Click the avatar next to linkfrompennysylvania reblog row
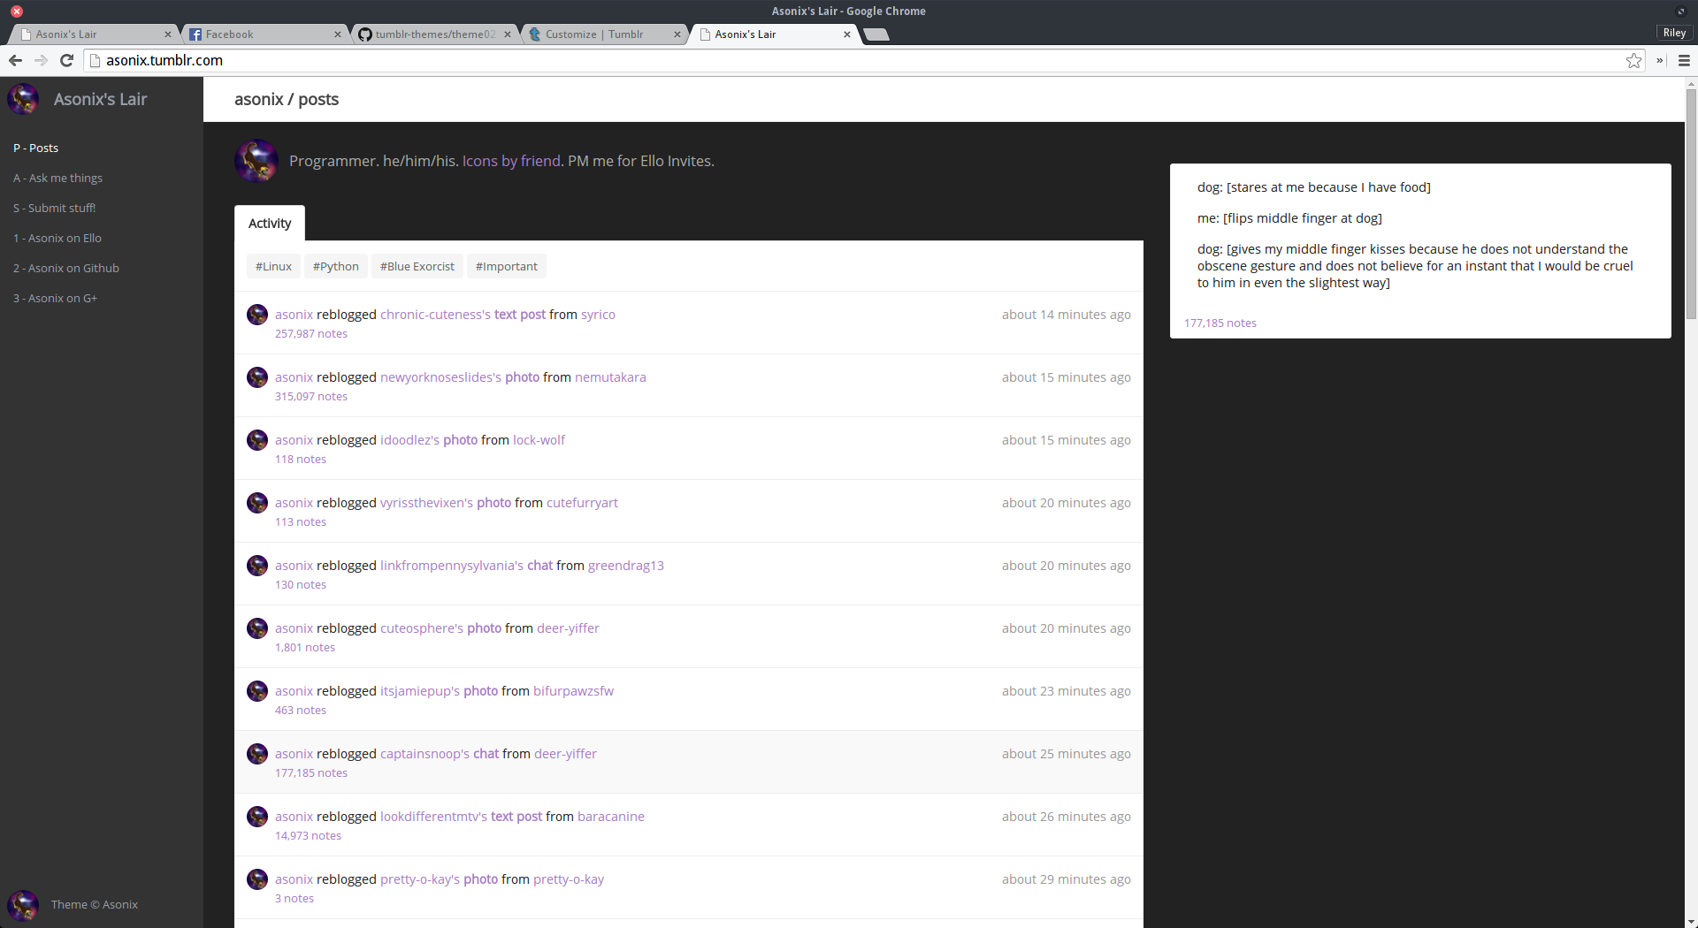1698x928 pixels. pos(257,566)
